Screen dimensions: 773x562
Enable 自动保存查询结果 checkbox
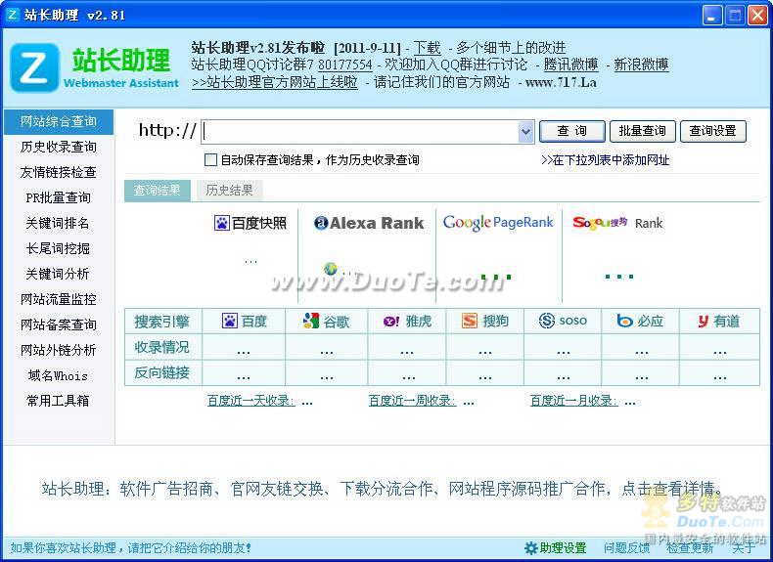[x=210, y=159]
